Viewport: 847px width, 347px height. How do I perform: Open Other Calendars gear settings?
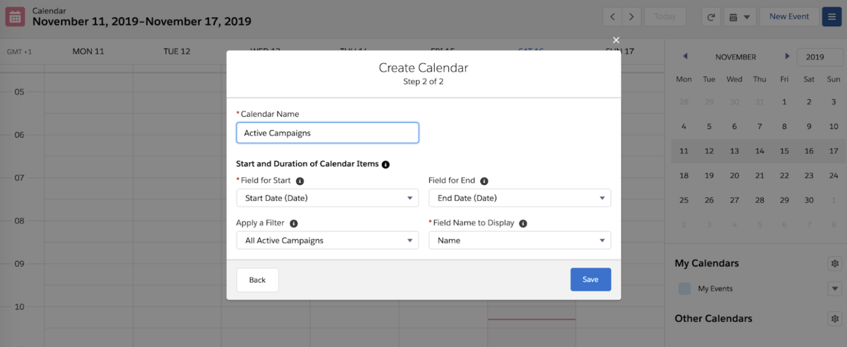tap(835, 318)
